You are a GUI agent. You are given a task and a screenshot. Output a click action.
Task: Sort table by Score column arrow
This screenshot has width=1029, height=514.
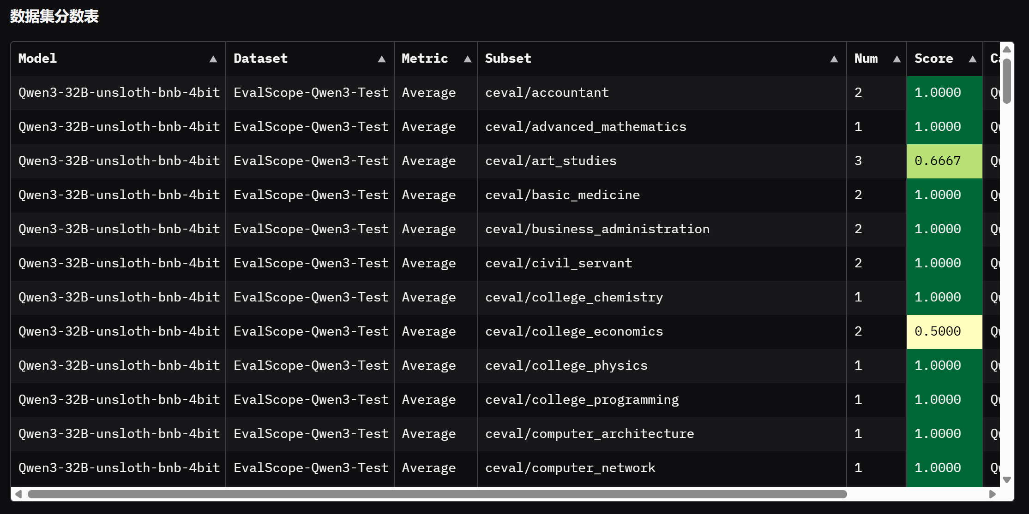point(972,59)
